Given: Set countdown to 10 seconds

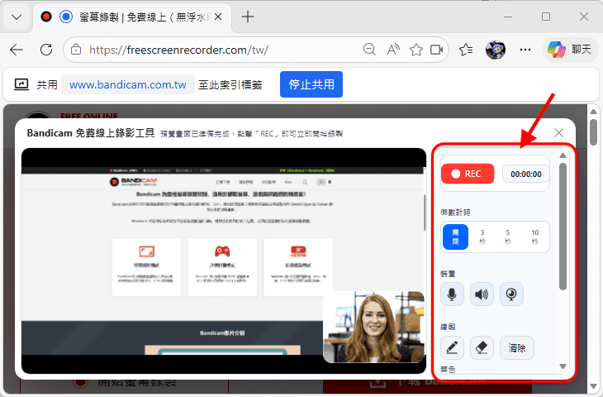Looking at the screenshot, I should tap(534, 237).
